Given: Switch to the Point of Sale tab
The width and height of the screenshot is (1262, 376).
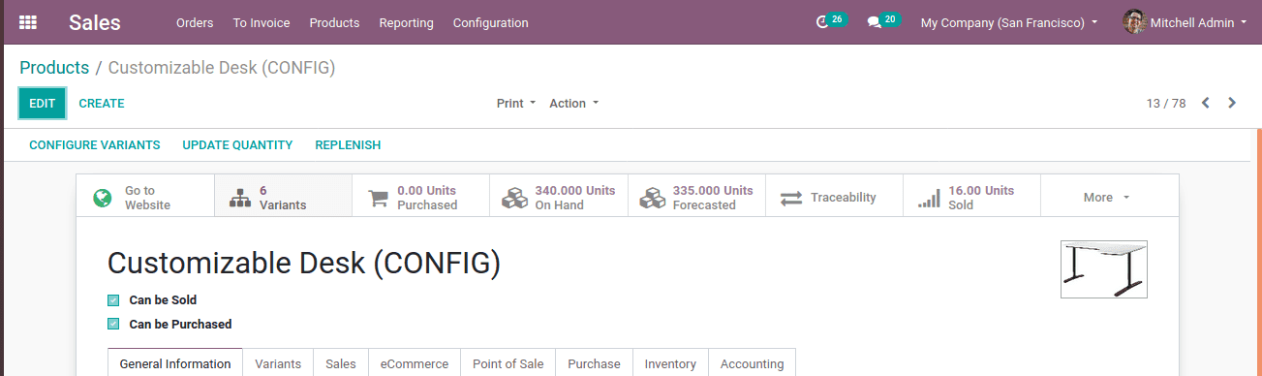Looking at the screenshot, I should 508,363.
